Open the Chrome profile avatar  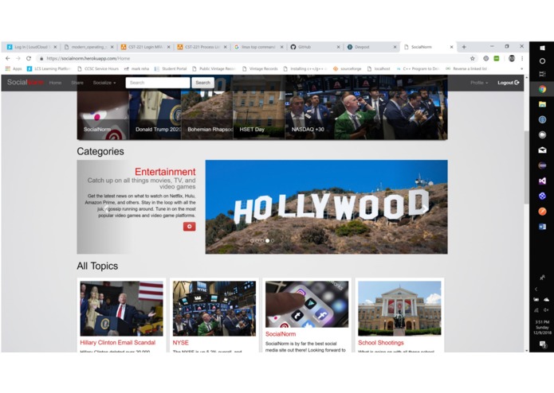tap(511, 59)
